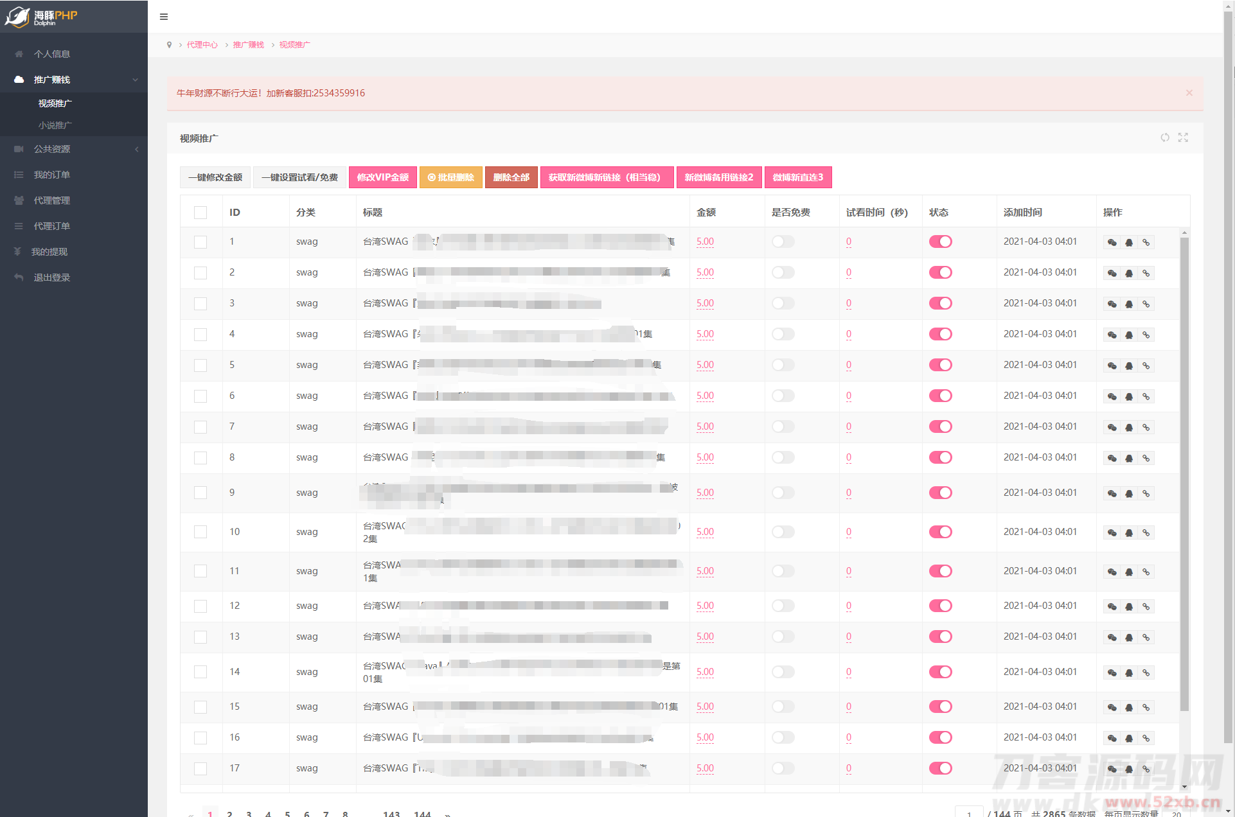Tick the checkbox for row ID 7
The width and height of the screenshot is (1235, 817).
200,427
